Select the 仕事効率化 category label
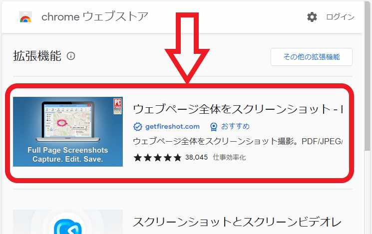 tap(229, 157)
